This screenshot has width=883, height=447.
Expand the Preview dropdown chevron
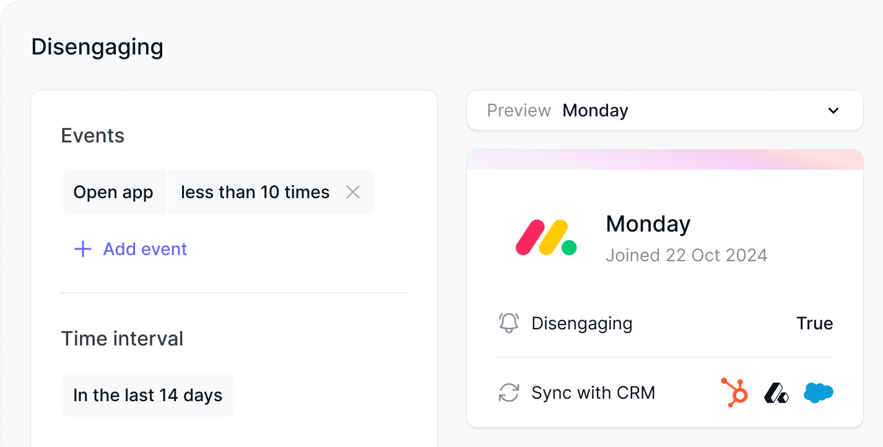[x=833, y=111]
